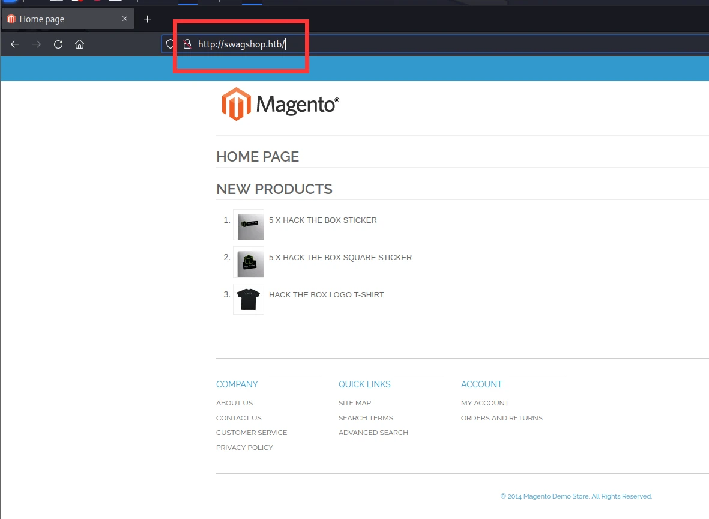
Task: Open 5 x Hack The Box Square Sticker thumbnail
Action: (x=249, y=262)
